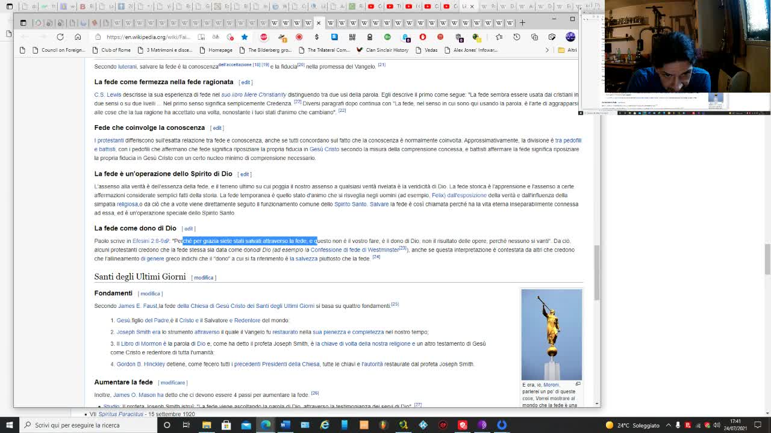This screenshot has height=433, width=771.
Task: Click modifica beside Santi degli Ultimi Giorni
Action: point(204,277)
